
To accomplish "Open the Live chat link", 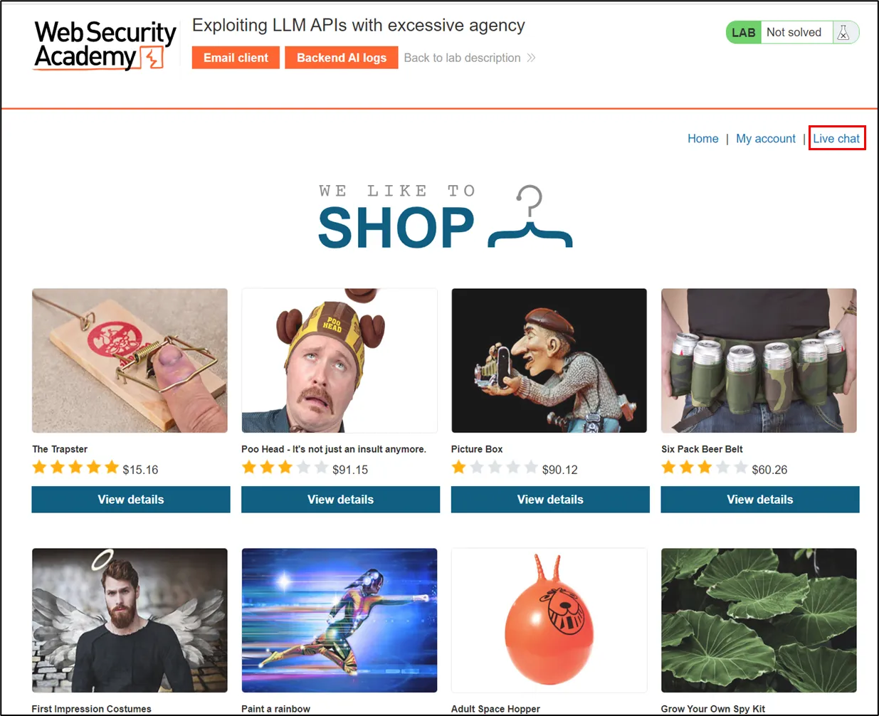I will pos(836,139).
